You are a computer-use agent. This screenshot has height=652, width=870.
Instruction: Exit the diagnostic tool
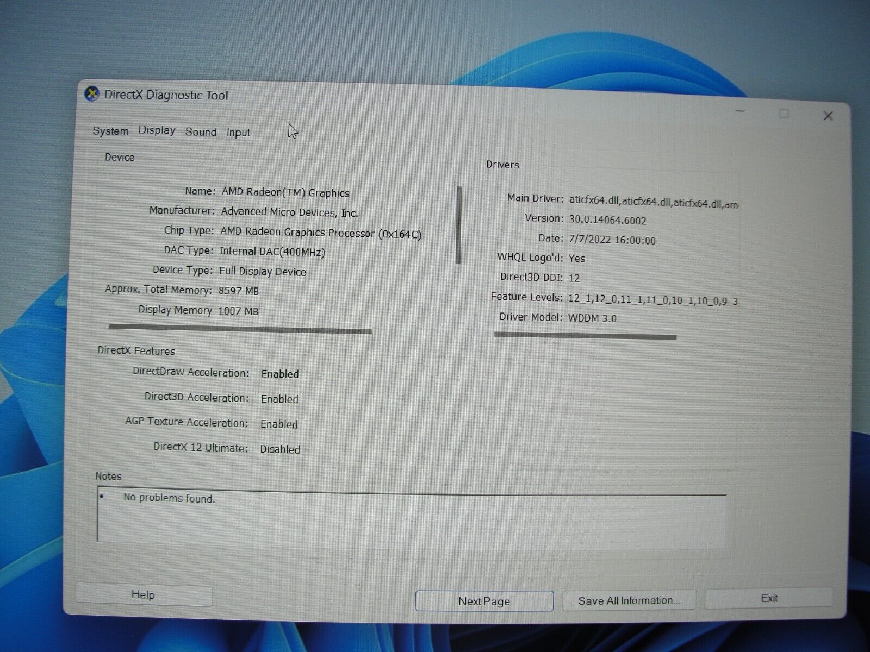pos(769,598)
